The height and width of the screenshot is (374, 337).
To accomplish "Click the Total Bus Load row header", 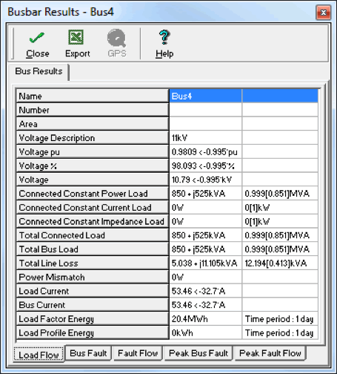I will pyautogui.click(x=93, y=249).
